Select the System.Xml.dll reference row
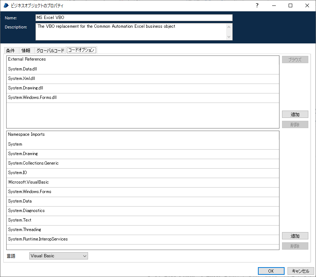Screen dimensions: 316x277 click(143, 79)
